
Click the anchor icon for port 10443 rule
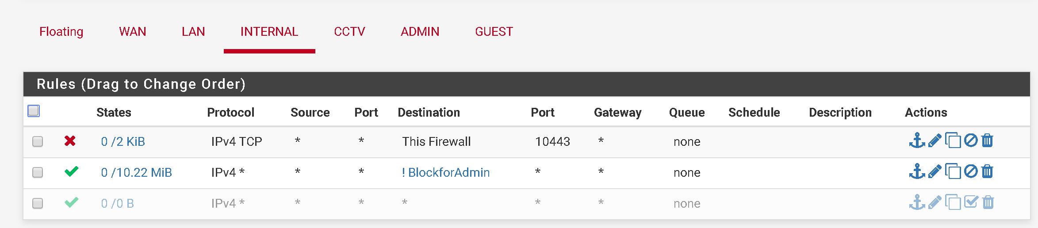click(x=917, y=141)
